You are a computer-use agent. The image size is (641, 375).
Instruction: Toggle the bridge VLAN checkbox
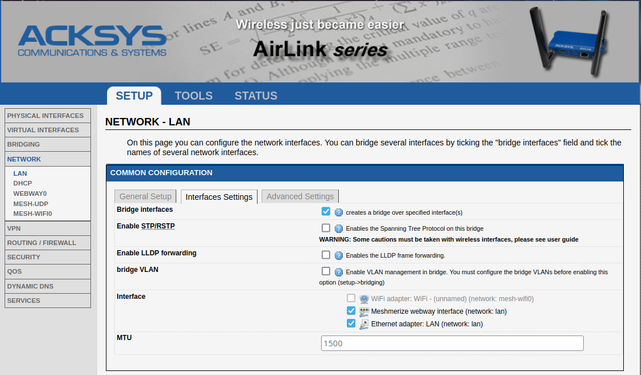click(x=326, y=271)
